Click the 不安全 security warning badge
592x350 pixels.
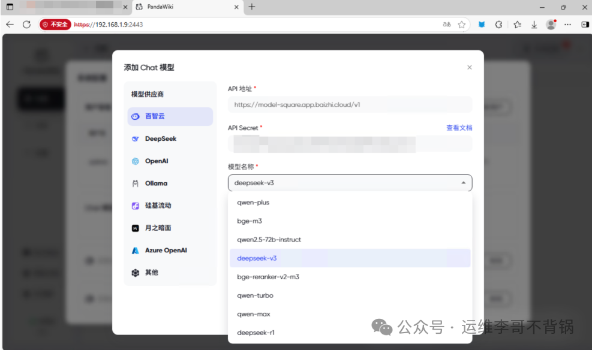tap(55, 25)
